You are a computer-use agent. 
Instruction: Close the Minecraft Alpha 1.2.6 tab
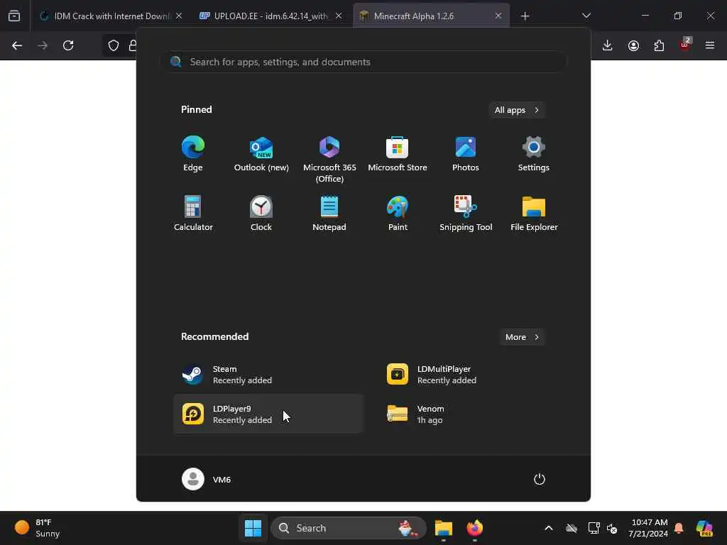point(498,16)
